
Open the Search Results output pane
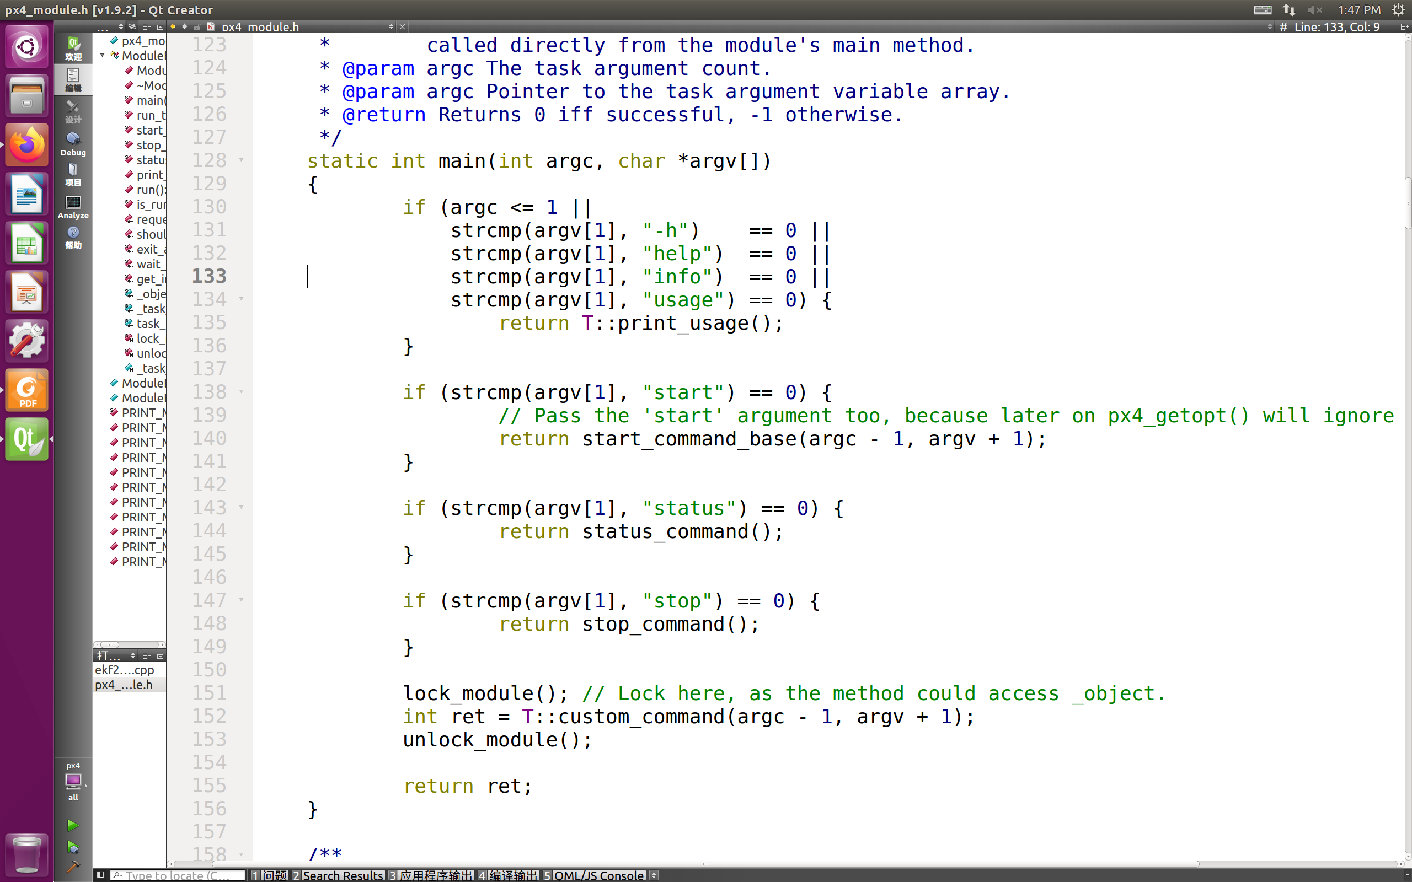coord(338,875)
